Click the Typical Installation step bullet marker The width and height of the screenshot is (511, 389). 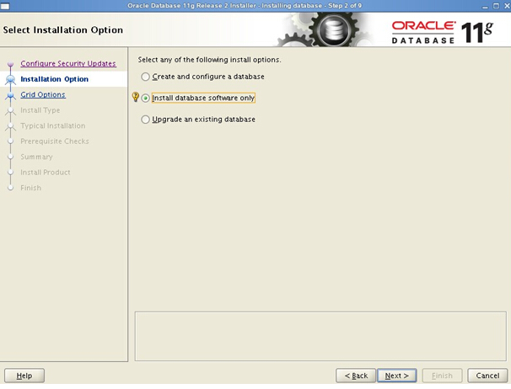[x=11, y=126]
